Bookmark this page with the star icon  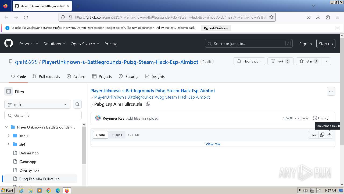coord(271,17)
